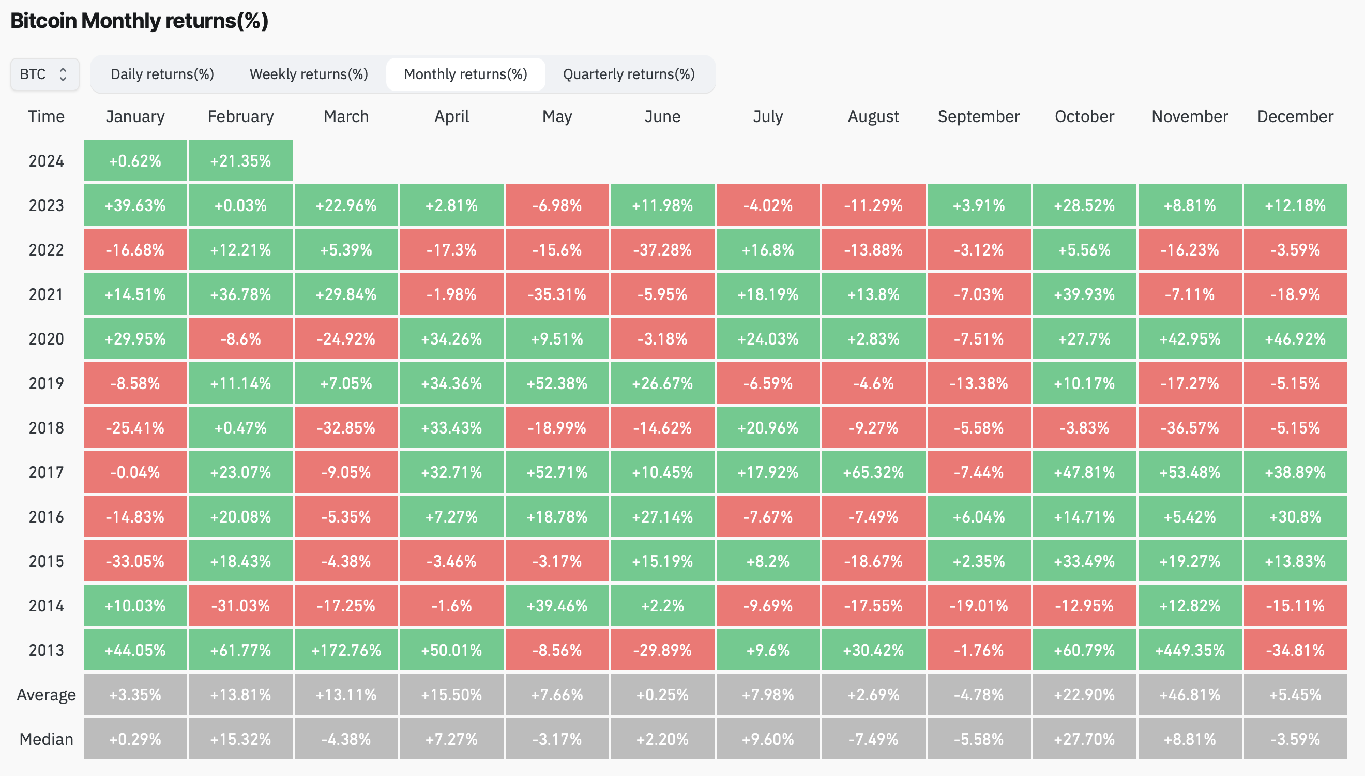Open the Quarterly returns(%) tab
The image size is (1365, 776).
628,74
